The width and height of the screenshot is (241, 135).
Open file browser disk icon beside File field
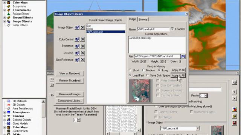tap(183, 57)
